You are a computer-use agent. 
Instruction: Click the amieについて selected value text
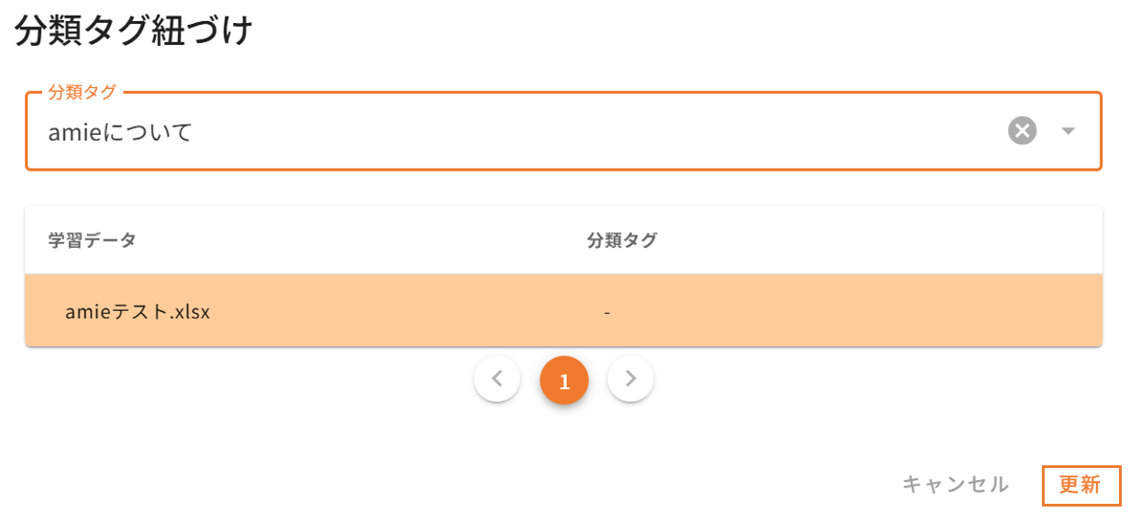(x=120, y=132)
